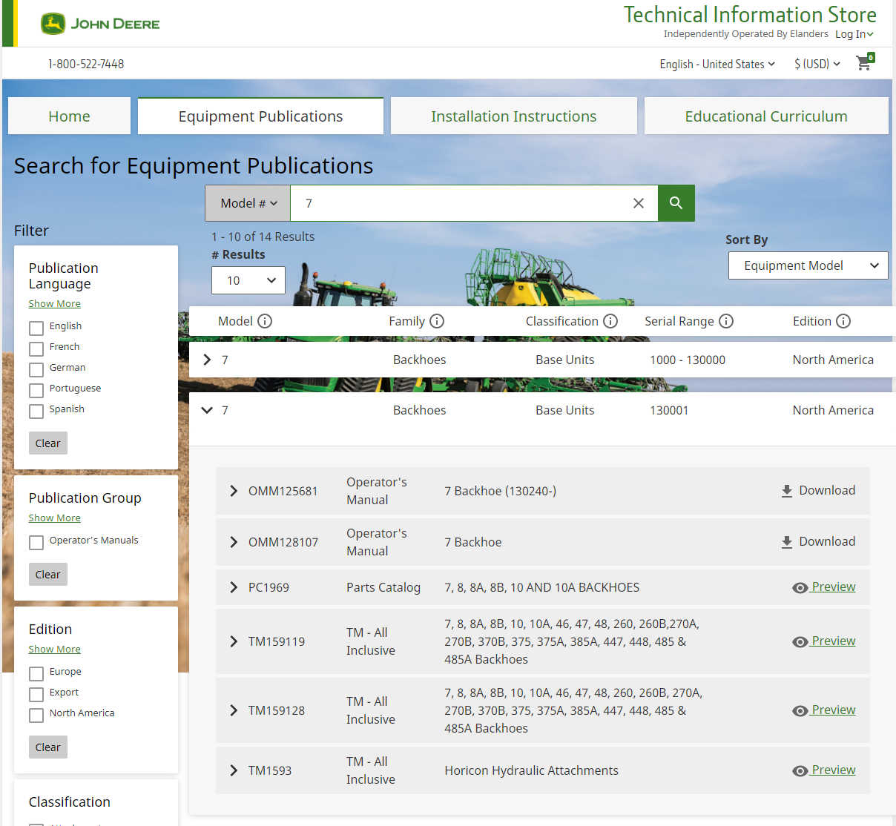Click preview eye icon for TM159128
The width and height of the screenshot is (896, 826).
pyautogui.click(x=800, y=711)
